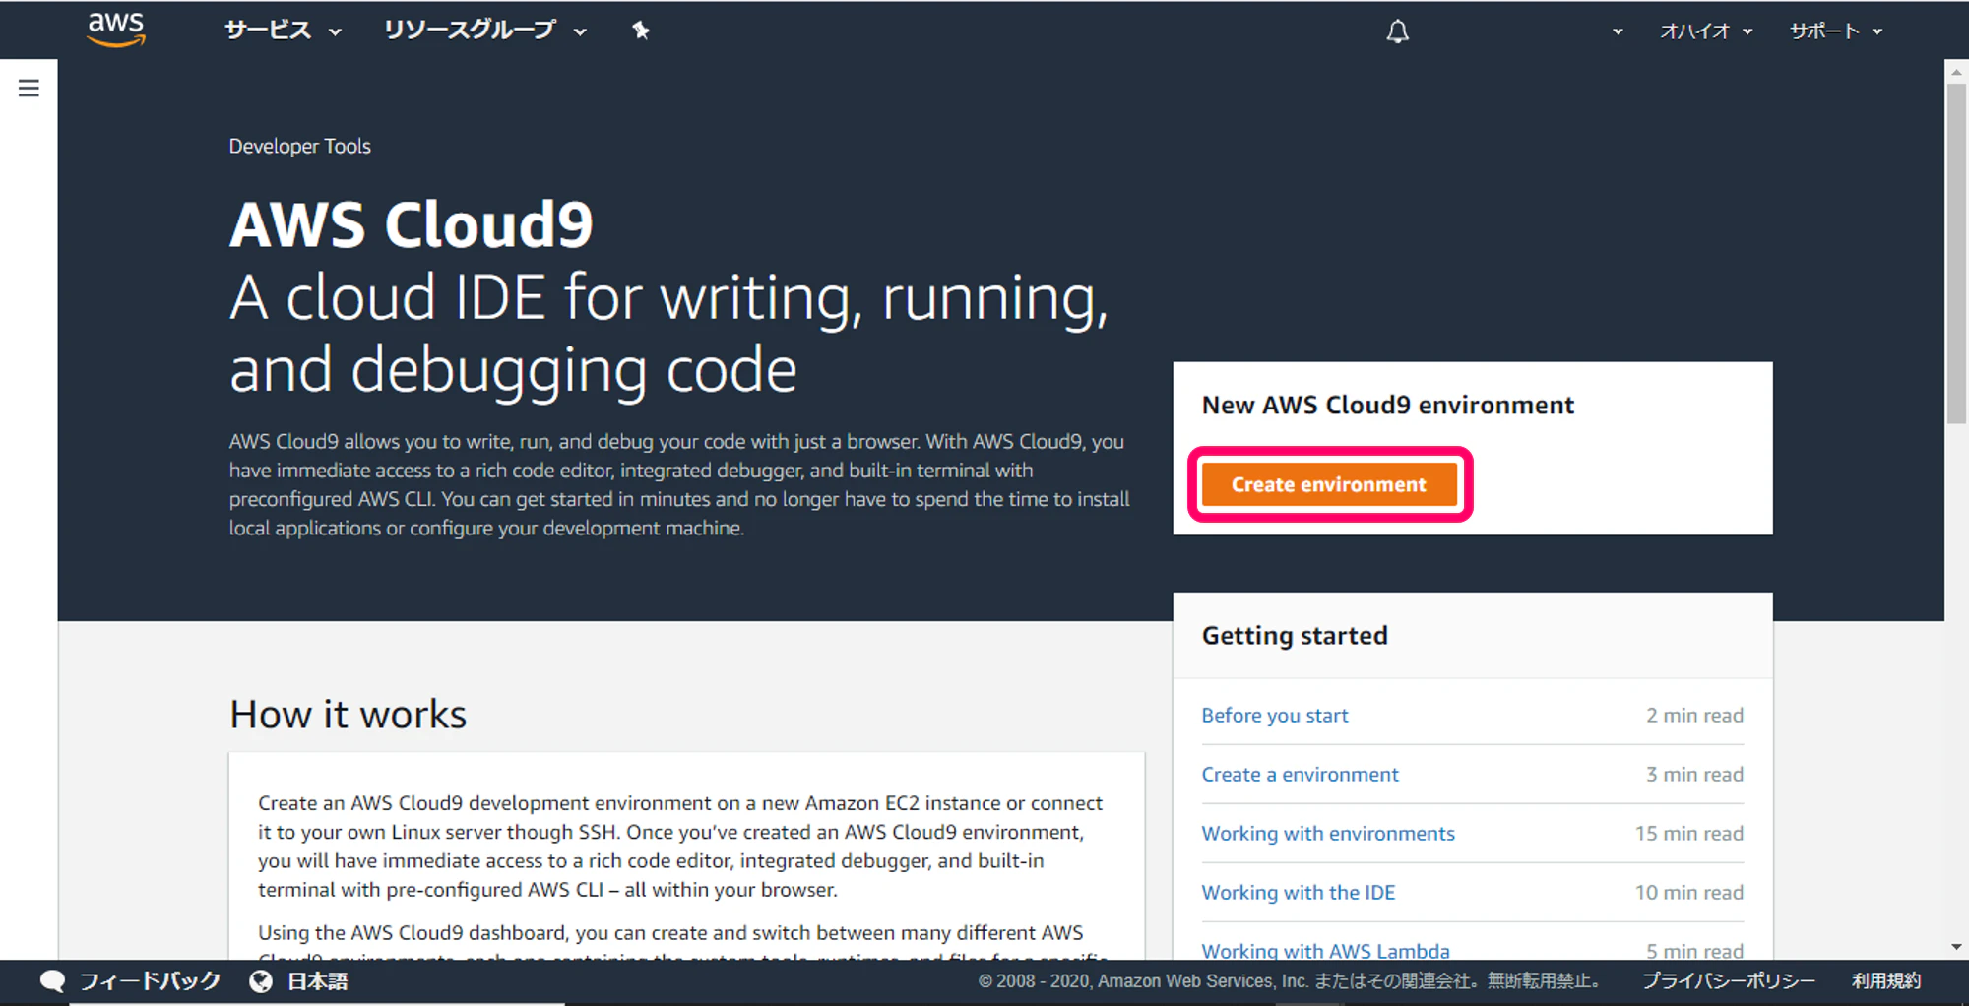Open the hamburger side navigation menu

[x=29, y=89]
